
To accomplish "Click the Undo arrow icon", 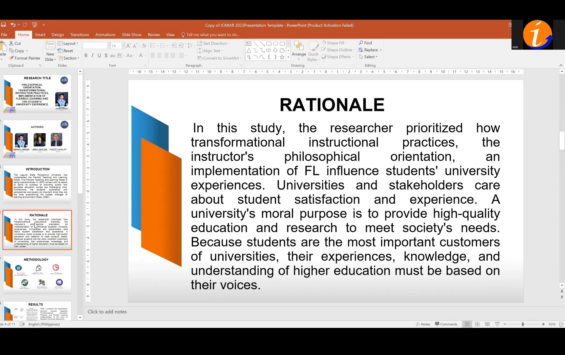I will pos(13,25).
